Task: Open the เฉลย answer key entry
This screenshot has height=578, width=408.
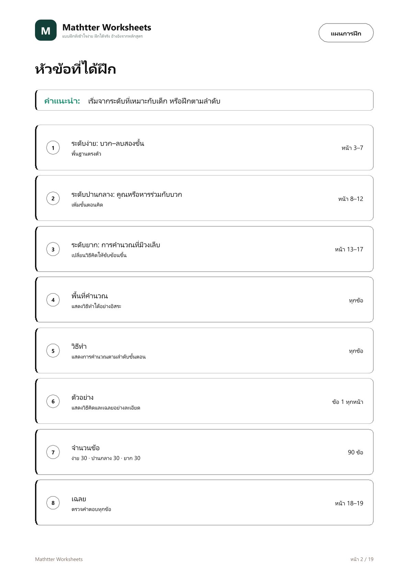Action: 204,502
